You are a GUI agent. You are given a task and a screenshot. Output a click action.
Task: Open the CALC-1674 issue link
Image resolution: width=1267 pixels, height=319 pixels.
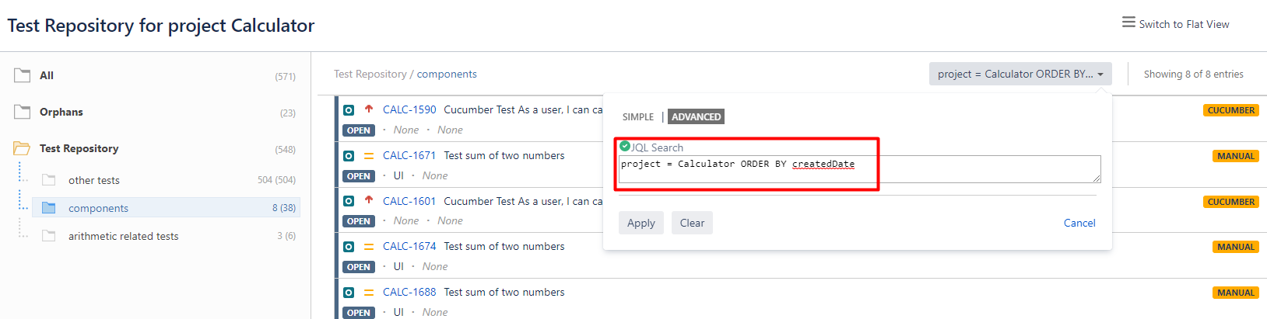click(x=409, y=246)
